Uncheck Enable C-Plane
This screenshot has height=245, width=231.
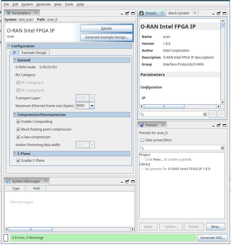pyautogui.click(x=18, y=160)
